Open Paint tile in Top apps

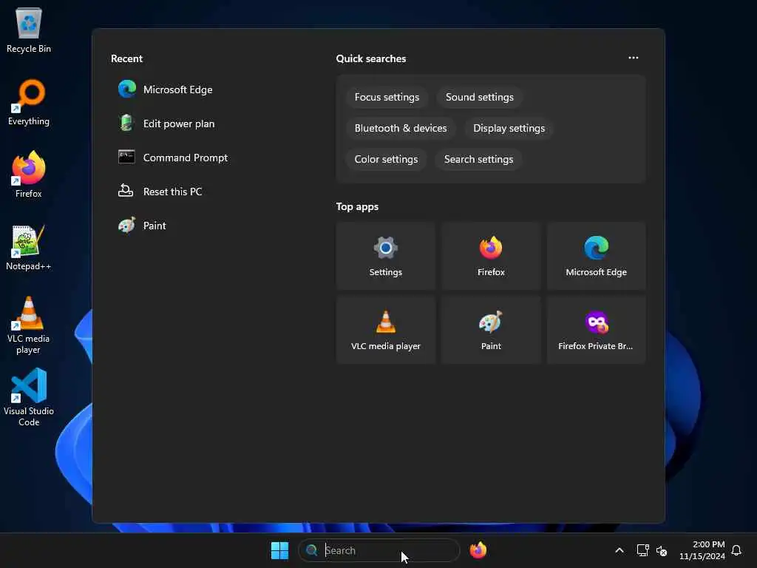click(x=491, y=330)
